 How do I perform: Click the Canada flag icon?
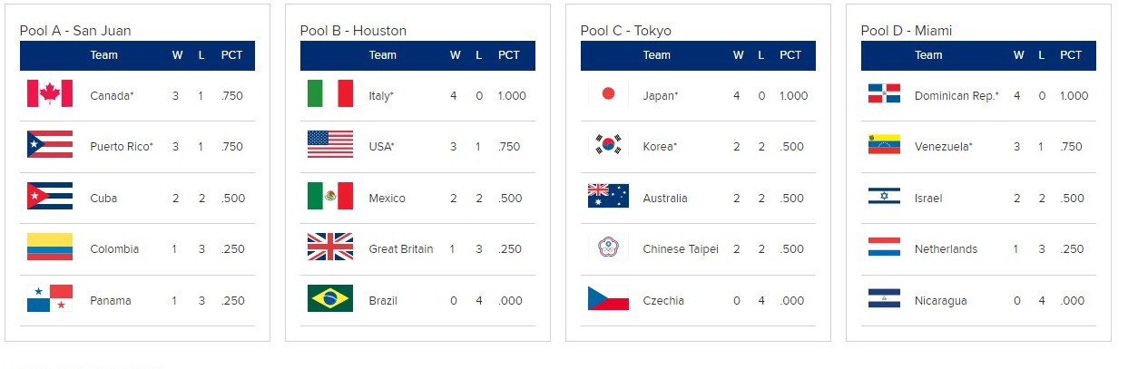point(49,94)
